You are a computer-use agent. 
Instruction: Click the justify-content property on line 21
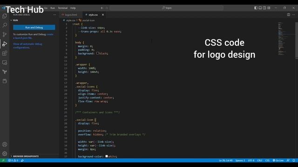(x=90, y=98)
